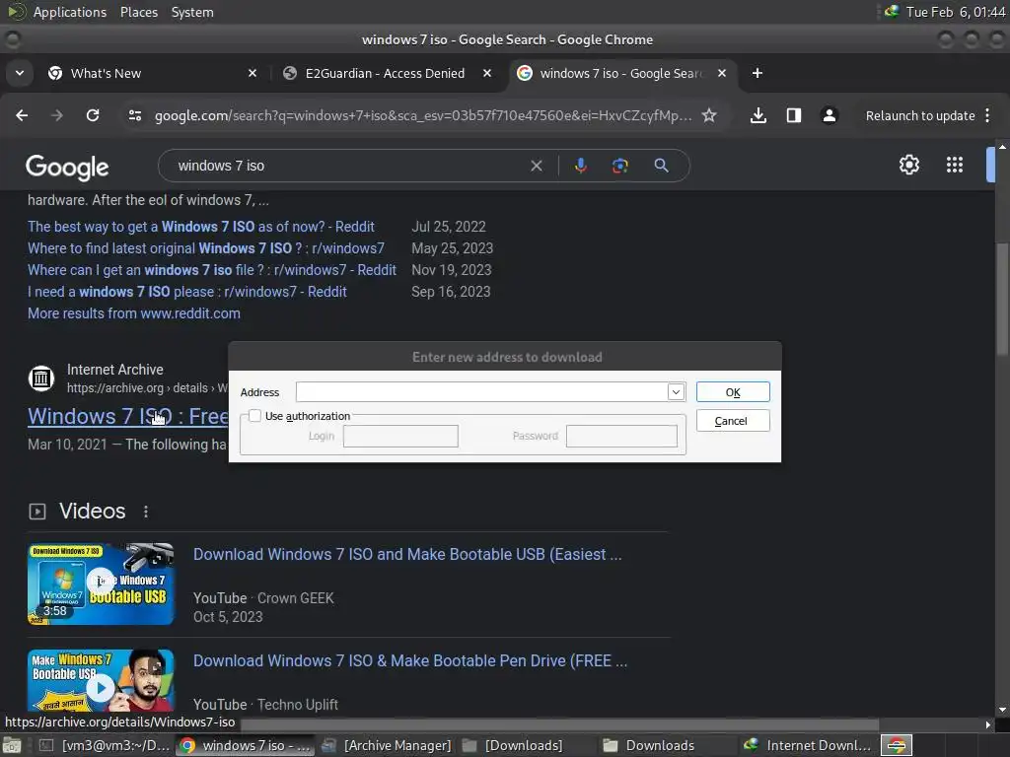The width and height of the screenshot is (1010, 757).
Task: Open the Videos section three-dot options
Action: [146, 512]
